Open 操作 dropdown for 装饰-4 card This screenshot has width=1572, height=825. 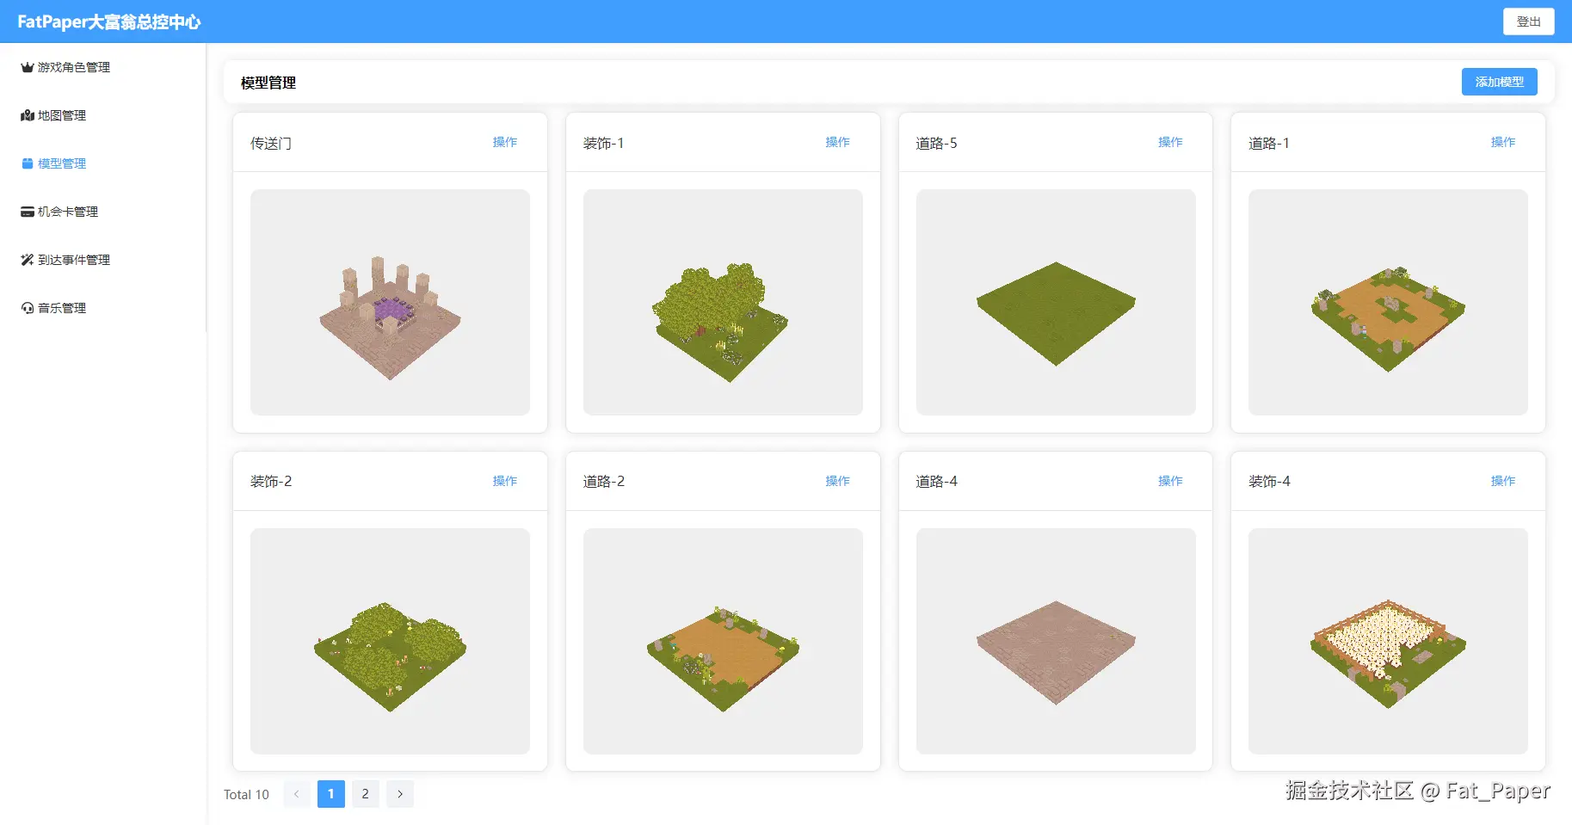[x=1503, y=481]
